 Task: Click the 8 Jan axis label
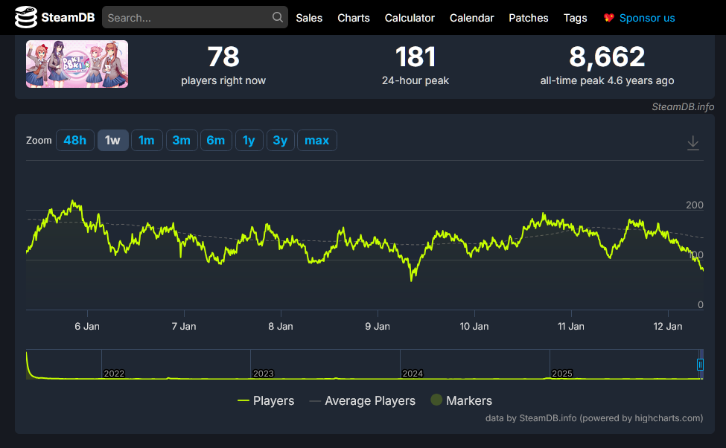(x=281, y=326)
